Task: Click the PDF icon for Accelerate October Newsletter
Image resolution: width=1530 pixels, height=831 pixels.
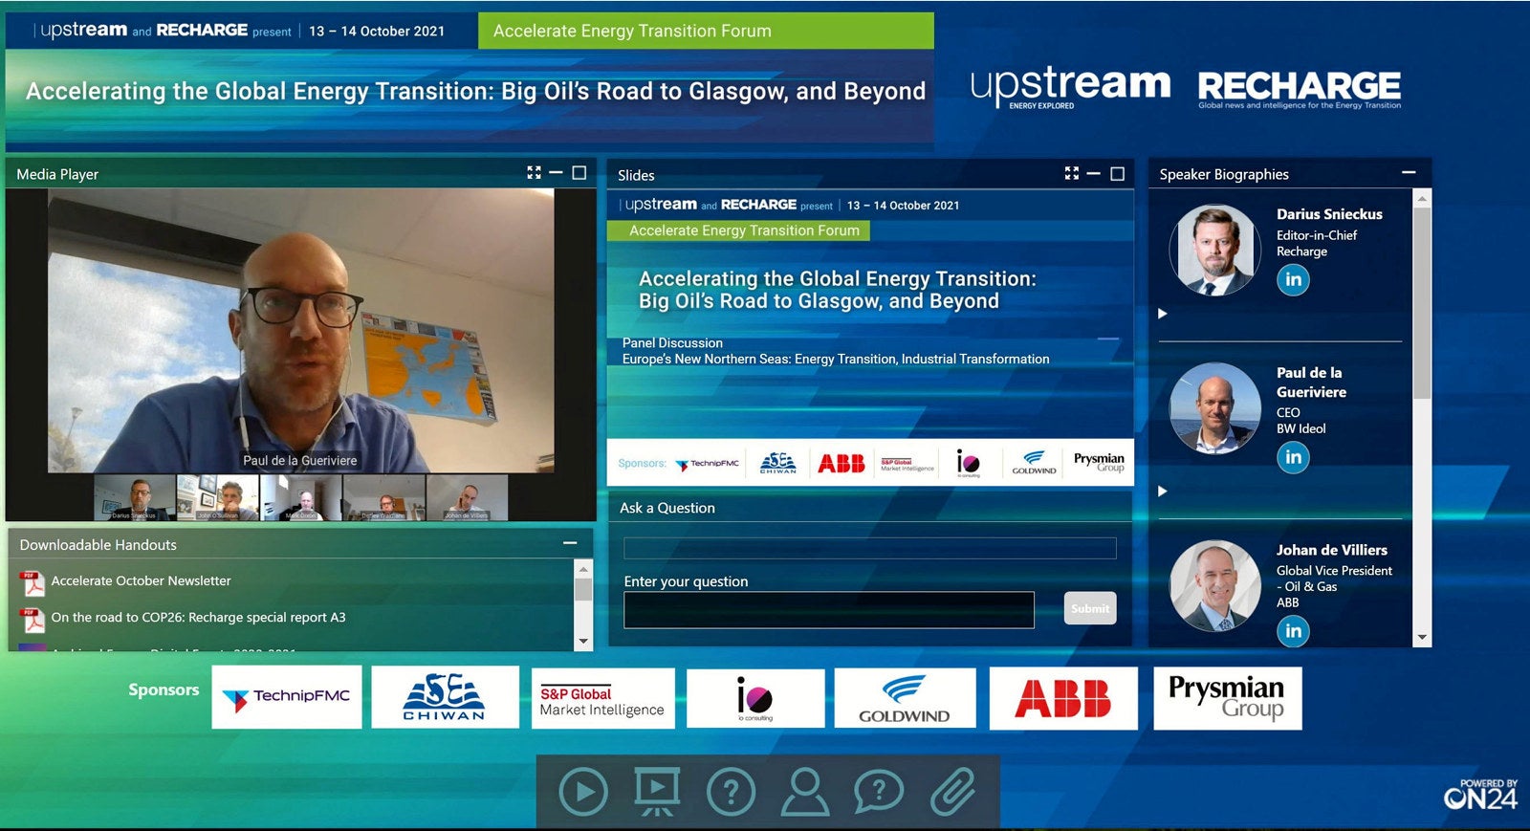Action: [33, 582]
